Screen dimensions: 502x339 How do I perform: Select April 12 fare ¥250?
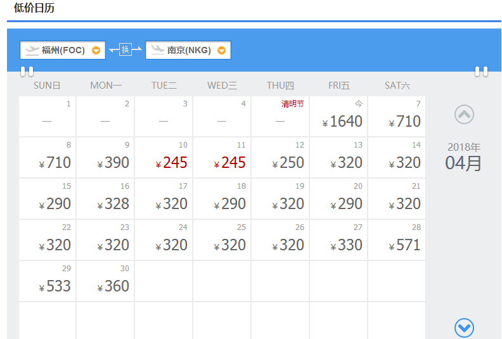coord(280,158)
